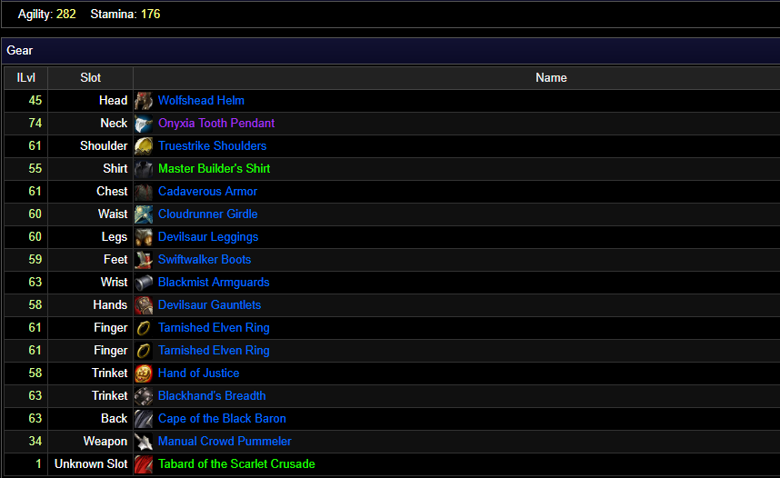
Task: Click the Agility: 282 stat
Action: pyautogui.click(x=46, y=14)
